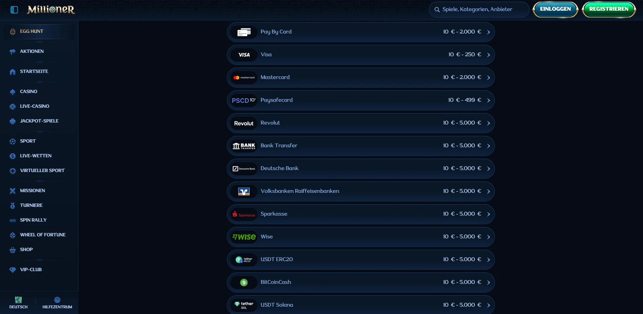Focus the game search field
Viewport: 643px width, 314px height.
(x=479, y=9)
